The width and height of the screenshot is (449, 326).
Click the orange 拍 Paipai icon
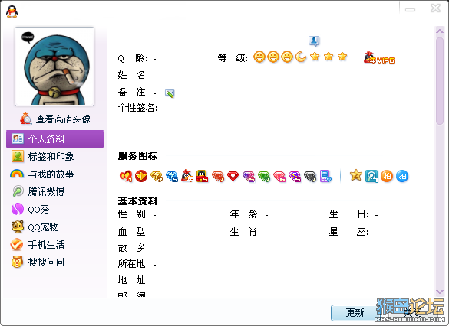[387, 176]
